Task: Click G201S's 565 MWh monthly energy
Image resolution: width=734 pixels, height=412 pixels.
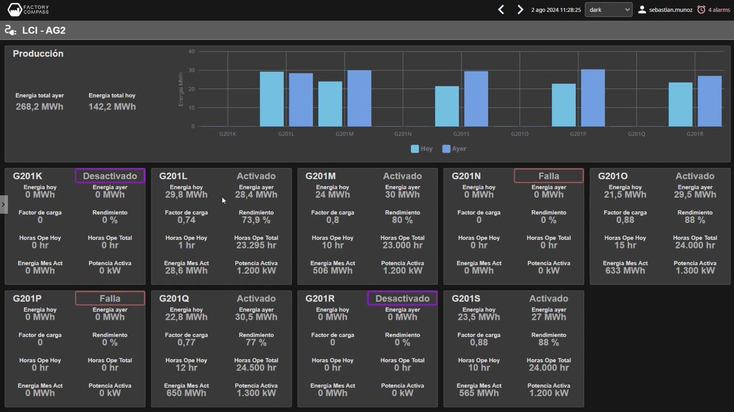Action: 478,394
